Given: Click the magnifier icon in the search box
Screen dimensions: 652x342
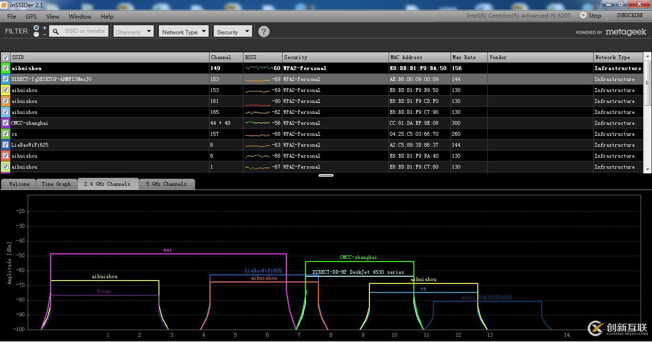Looking at the screenshot, I should pyautogui.click(x=56, y=31).
